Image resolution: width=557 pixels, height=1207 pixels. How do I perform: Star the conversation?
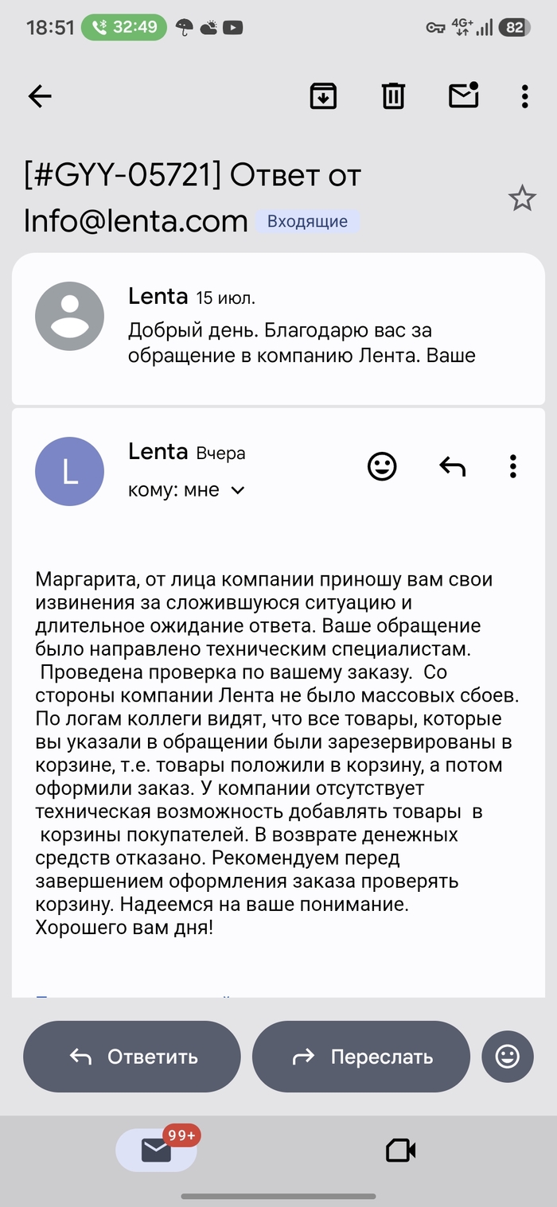tap(522, 198)
